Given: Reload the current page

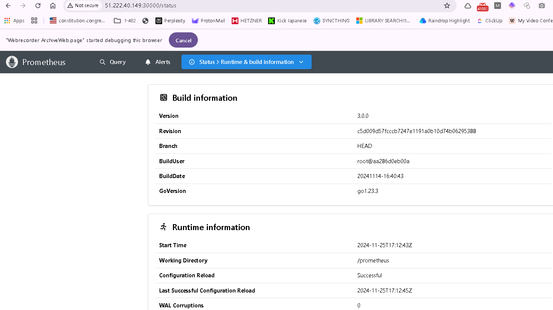Looking at the screenshot, I should (x=38, y=6).
